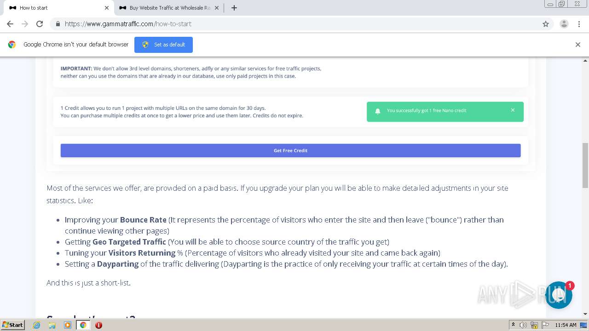The width and height of the screenshot is (589, 331).
Task: Click the page vertical scrollbar thumb
Action: tap(585, 165)
